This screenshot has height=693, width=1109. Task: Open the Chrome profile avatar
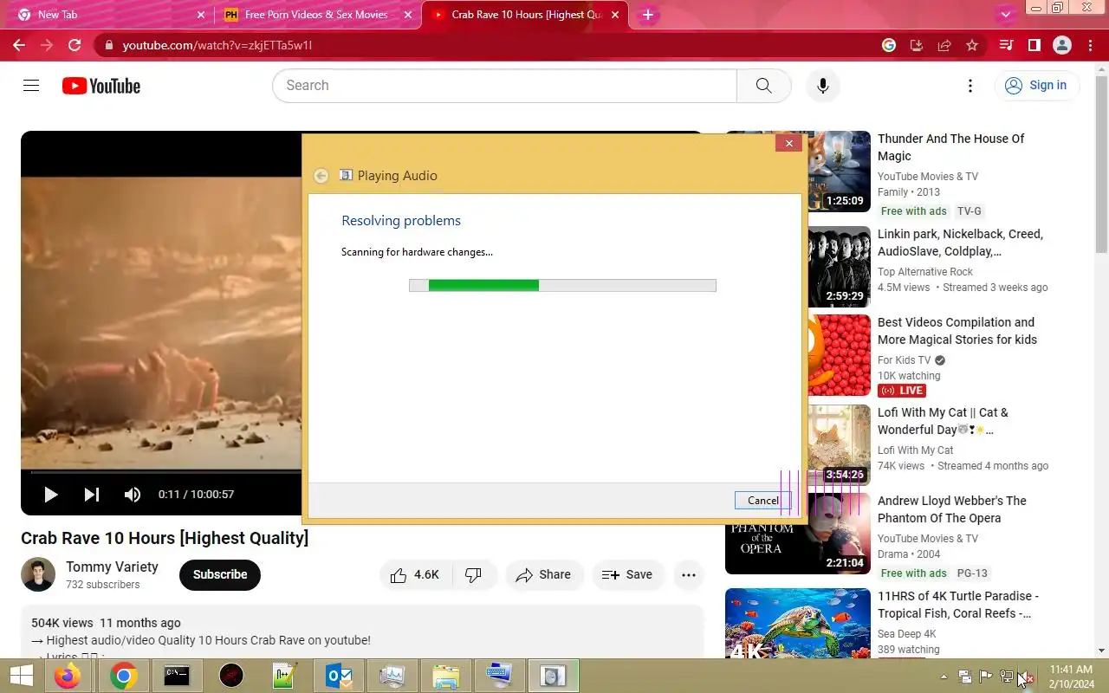coord(1062,45)
